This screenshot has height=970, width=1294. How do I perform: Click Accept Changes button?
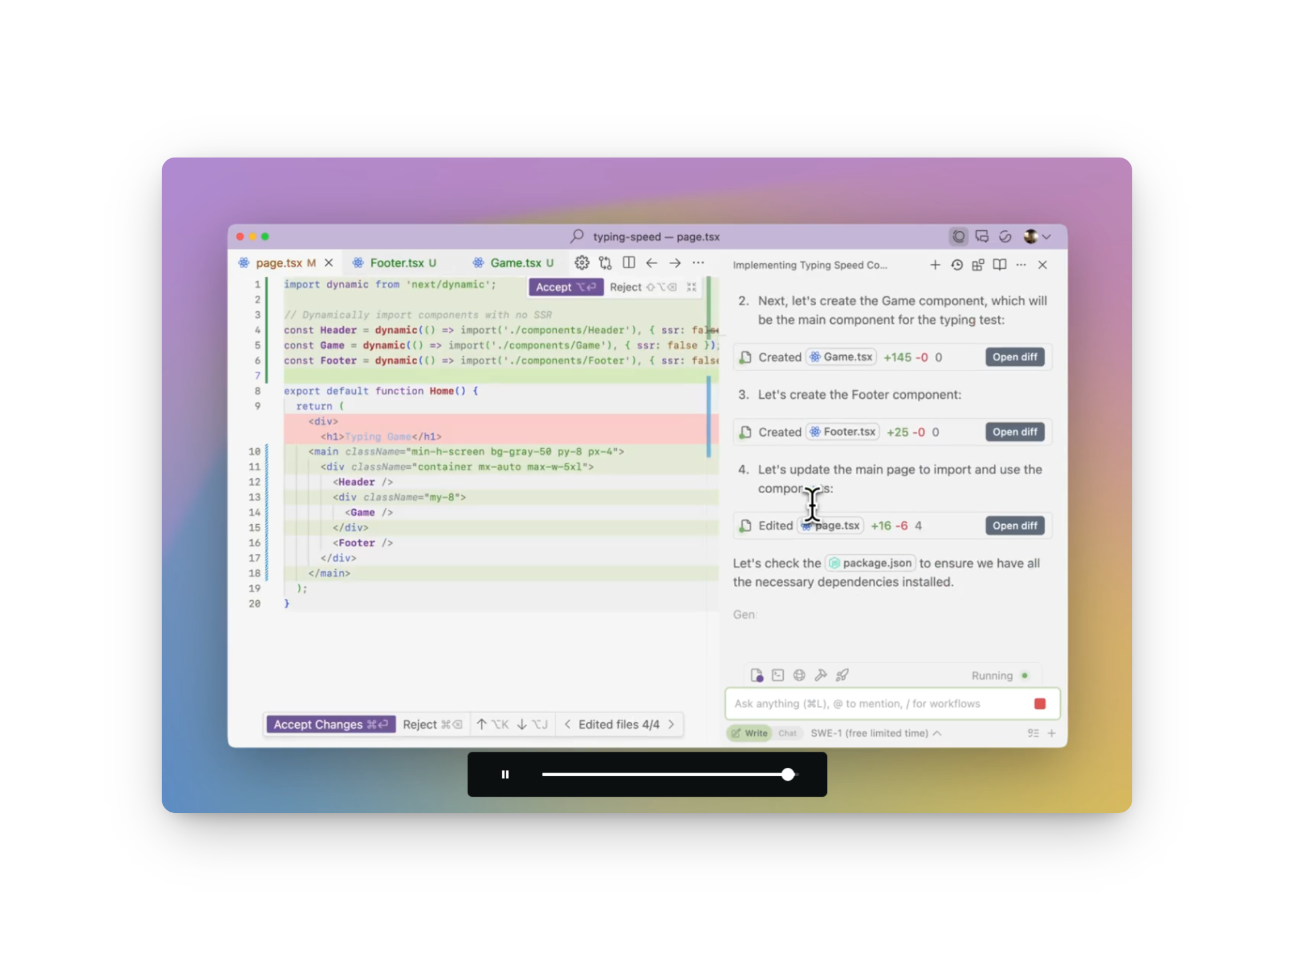330,724
